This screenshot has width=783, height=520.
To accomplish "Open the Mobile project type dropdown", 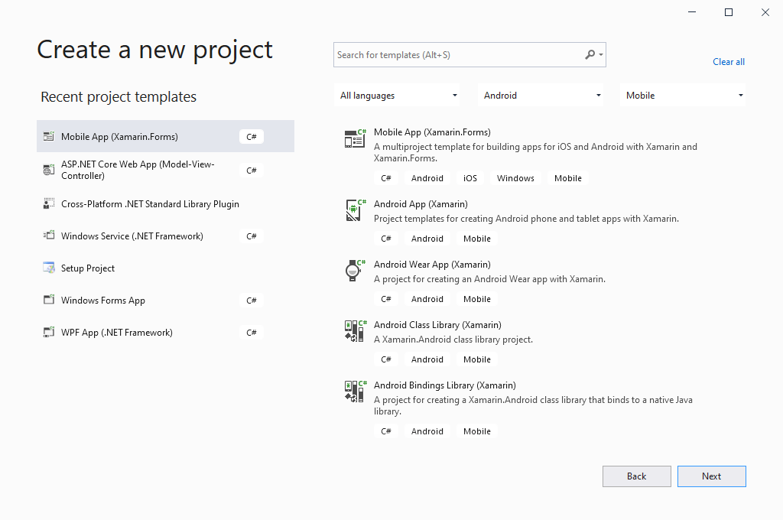I will click(x=683, y=95).
